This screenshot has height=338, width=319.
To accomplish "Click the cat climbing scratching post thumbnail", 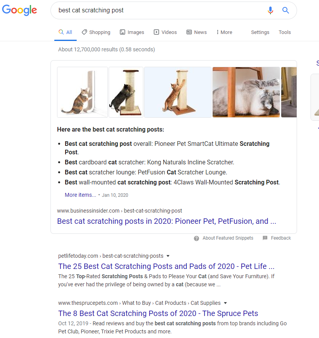I will point(178,92).
